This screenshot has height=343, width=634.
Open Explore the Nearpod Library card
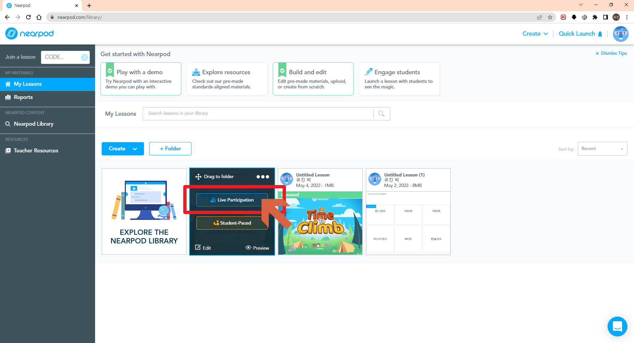pos(144,211)
